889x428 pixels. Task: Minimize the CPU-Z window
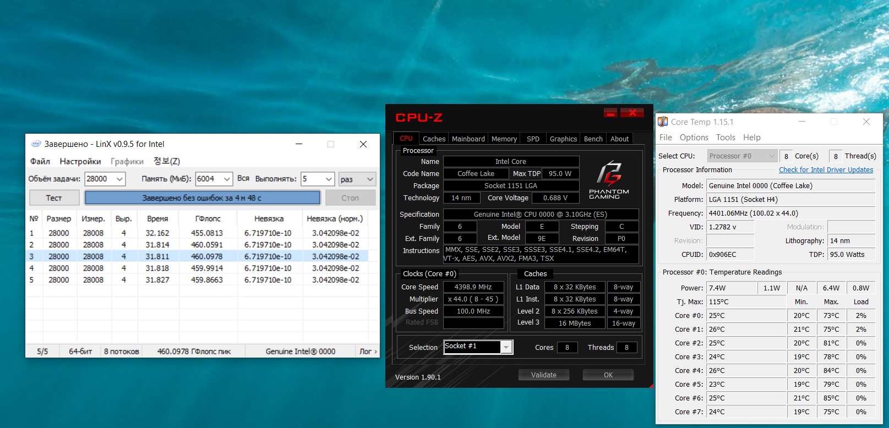click(x=610, y=113)
